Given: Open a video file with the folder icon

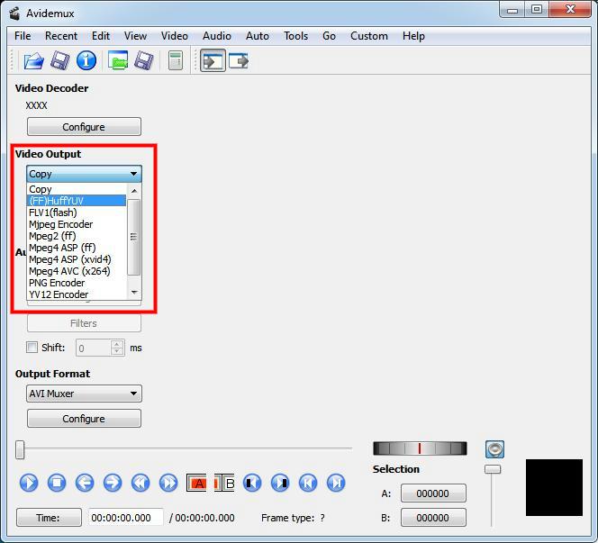Looking at the screenshot, I should (x=34, y=60).
